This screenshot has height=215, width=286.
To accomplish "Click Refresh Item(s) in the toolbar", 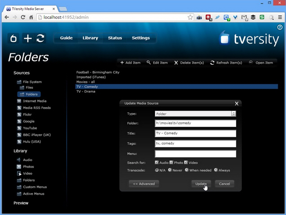I will (226, 63).
